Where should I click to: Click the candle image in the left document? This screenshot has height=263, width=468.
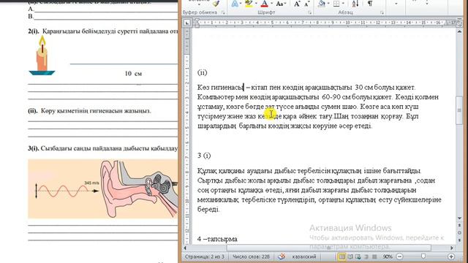click(x=42, y=56)
